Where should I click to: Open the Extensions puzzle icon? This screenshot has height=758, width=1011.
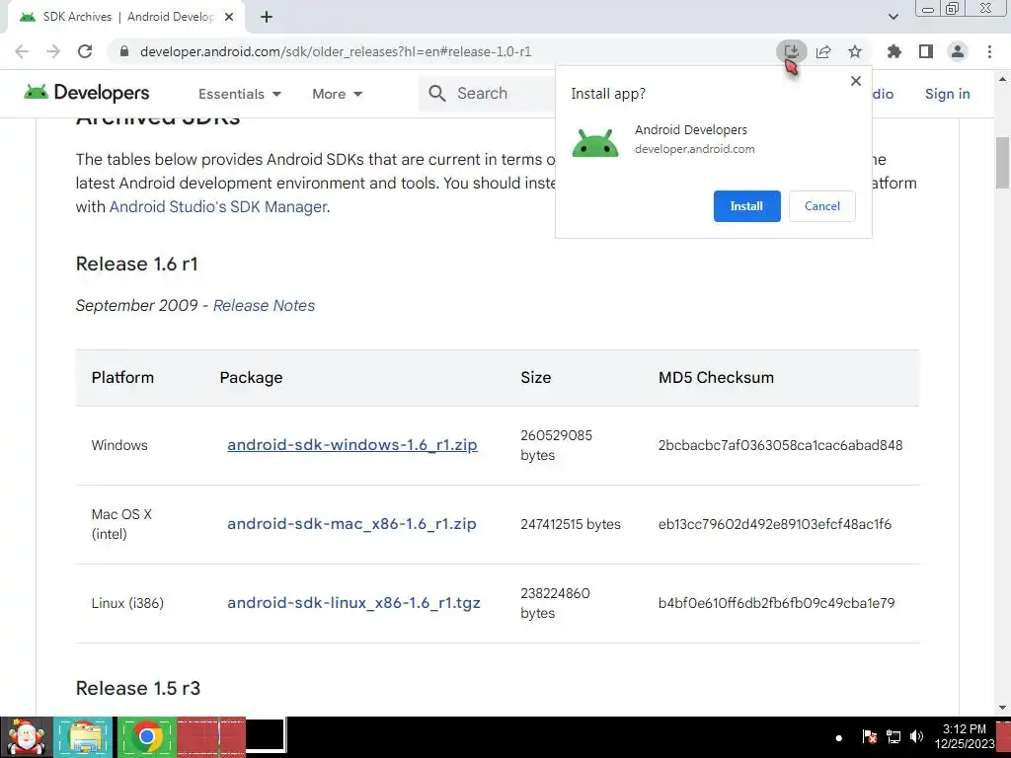click(x=894, y=51)
